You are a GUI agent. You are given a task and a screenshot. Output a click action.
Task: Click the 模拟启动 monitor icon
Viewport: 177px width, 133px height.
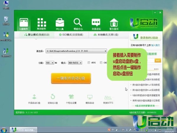click(x=90, y=99)
